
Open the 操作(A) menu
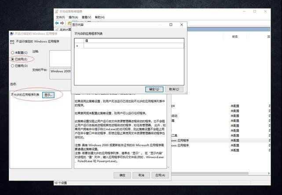[73, 17]
